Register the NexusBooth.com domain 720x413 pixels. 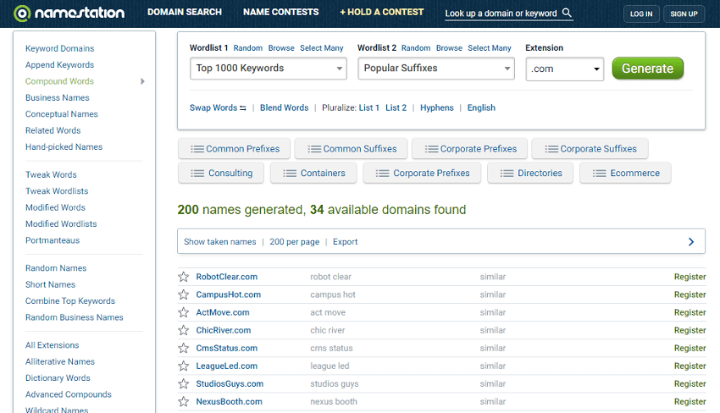point(690,401)
